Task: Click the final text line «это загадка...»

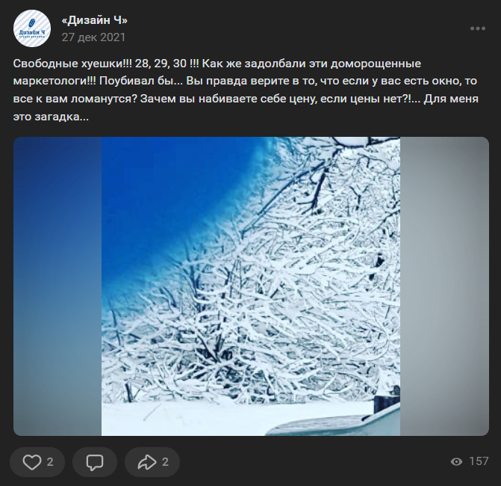Action: tap(51, 117)
